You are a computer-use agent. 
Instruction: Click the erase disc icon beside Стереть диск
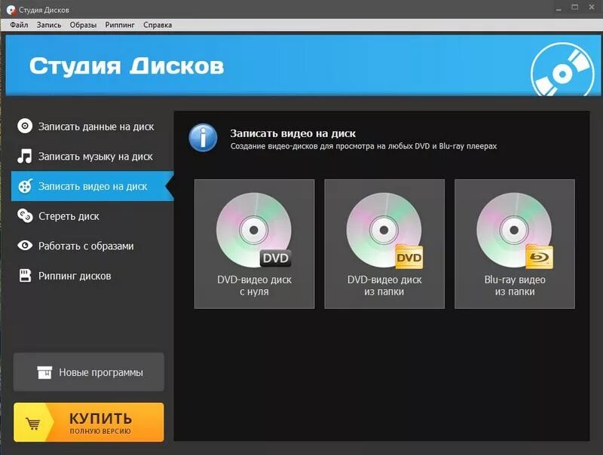coord(25,215)
